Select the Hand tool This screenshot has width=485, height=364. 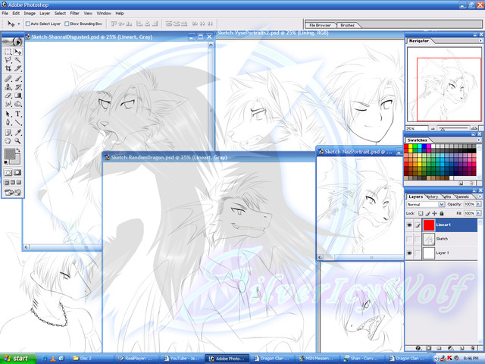pyautogui.click(x=8, y=141)
